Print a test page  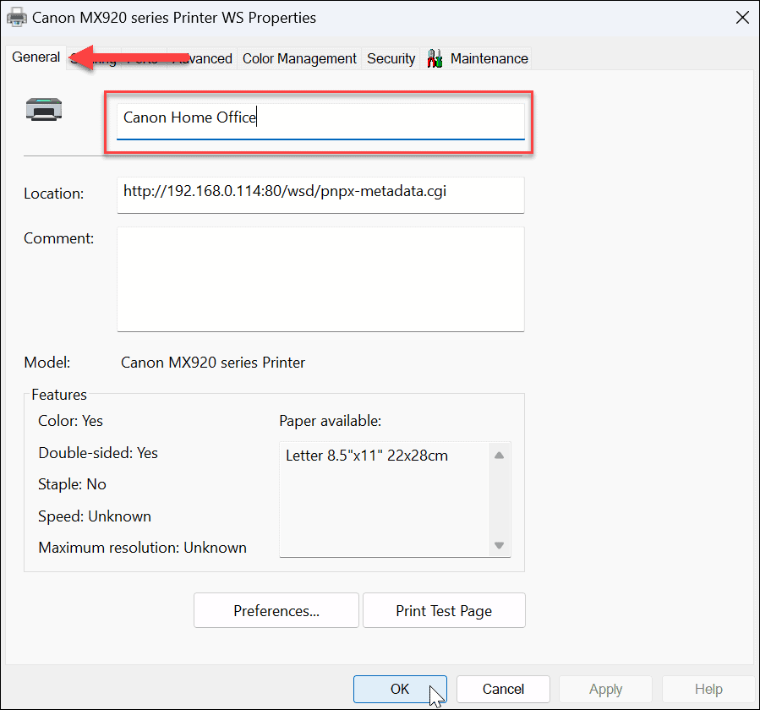[x=444, y=610]
